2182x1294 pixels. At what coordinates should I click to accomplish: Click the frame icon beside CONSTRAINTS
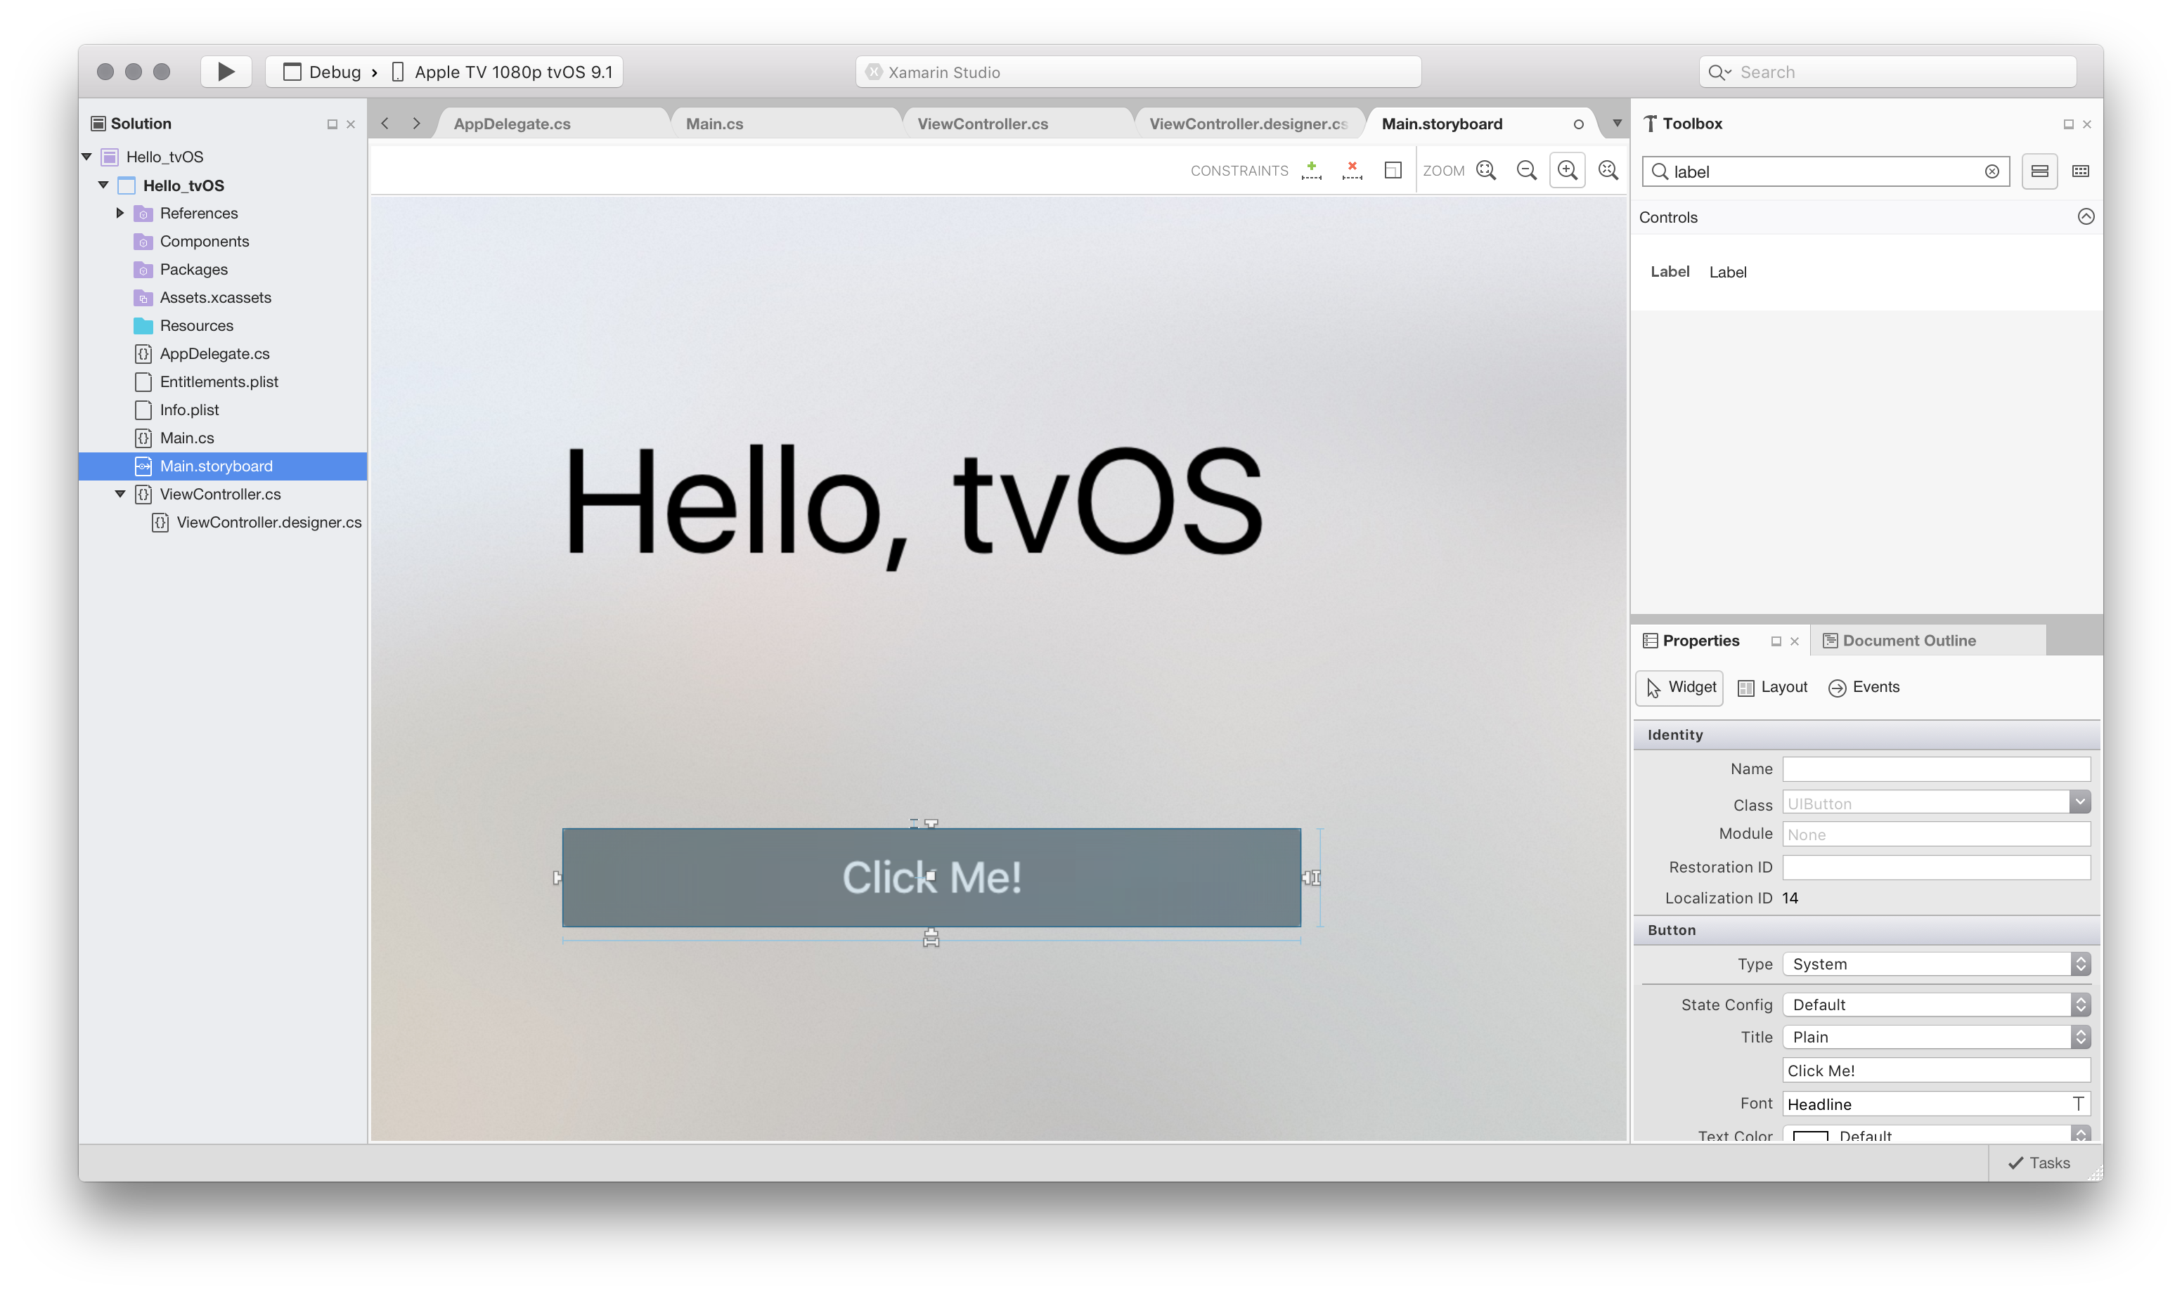click(x=1393, y=170)
